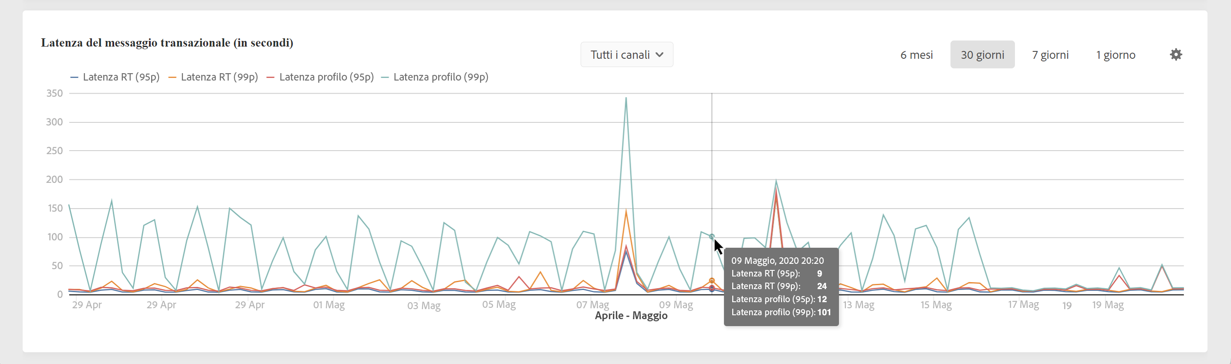Click the 200 y-axis value
Image resolution: width=1231 pixels, height=364 pixels.
[54, 180]
